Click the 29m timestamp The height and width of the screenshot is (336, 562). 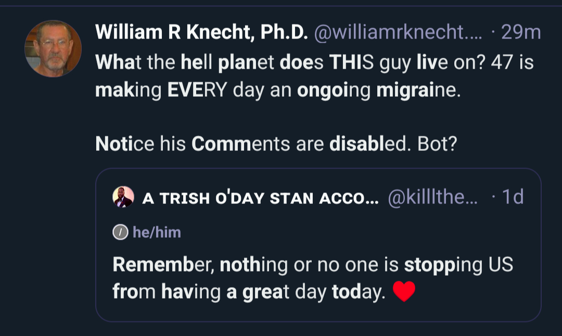520,34
